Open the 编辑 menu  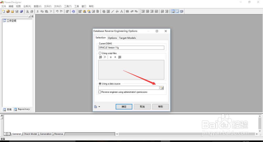click(x=11, y=6)
